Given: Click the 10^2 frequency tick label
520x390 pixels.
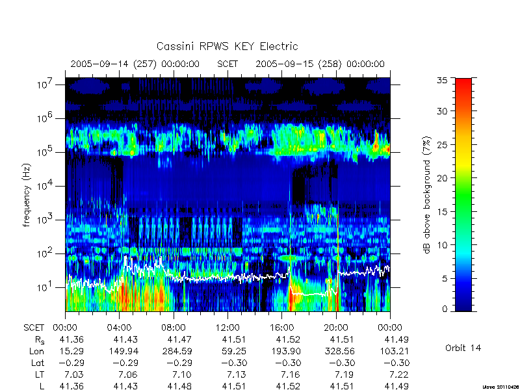Looking at the screenshot, I should point(45,253).
